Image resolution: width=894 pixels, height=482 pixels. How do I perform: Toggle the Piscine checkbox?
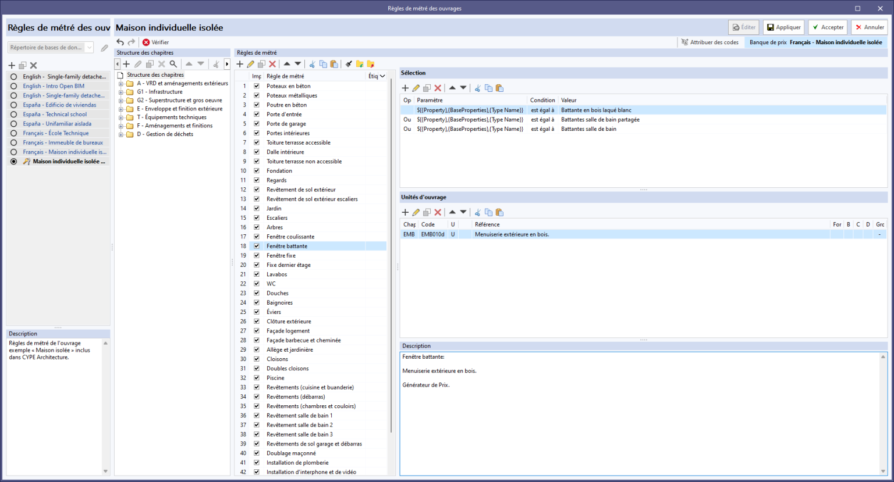256,378
